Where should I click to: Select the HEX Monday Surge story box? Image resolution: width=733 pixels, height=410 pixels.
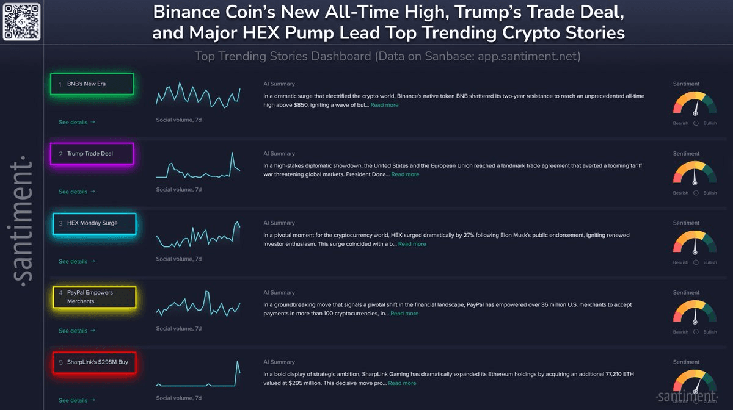93,223
